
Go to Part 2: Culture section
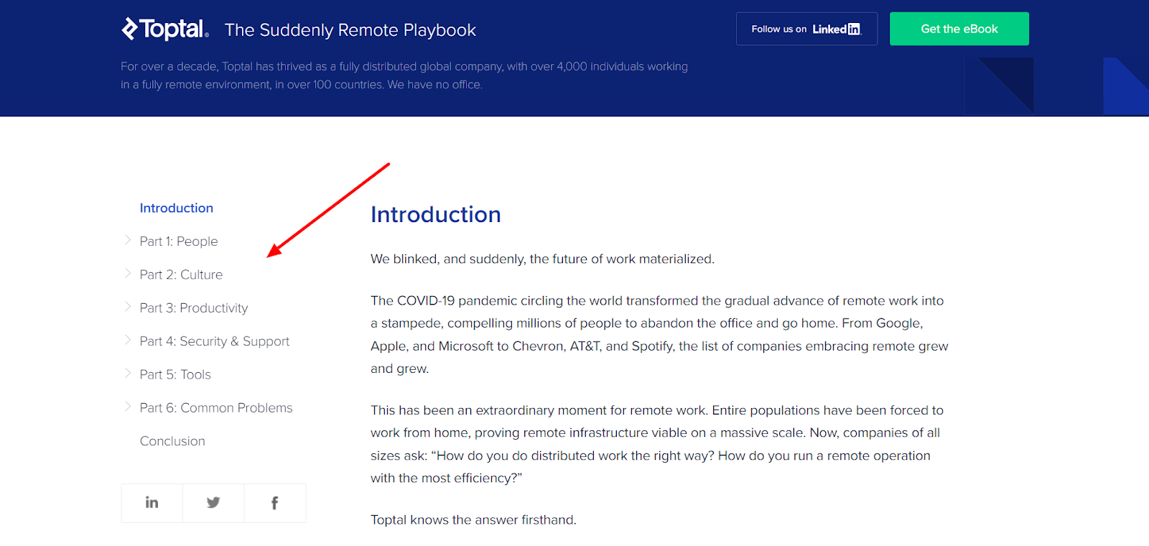181,274
